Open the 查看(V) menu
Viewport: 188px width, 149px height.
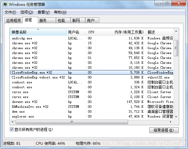point(43,12)
